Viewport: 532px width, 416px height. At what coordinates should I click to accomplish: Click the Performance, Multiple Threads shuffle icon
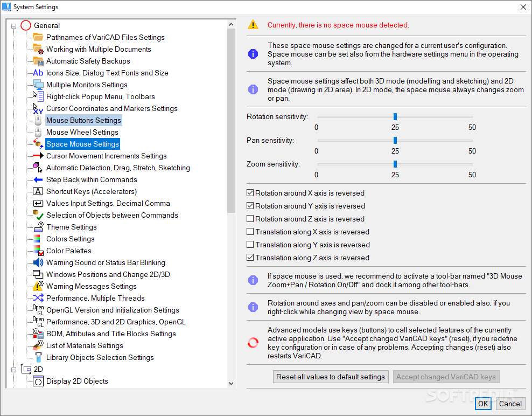(38, 298)
